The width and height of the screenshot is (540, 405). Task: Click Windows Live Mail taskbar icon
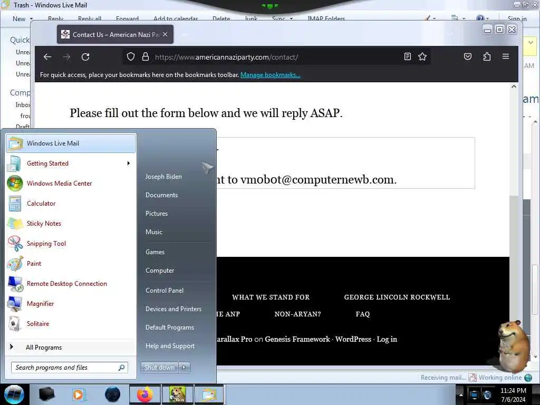(209, 394)
